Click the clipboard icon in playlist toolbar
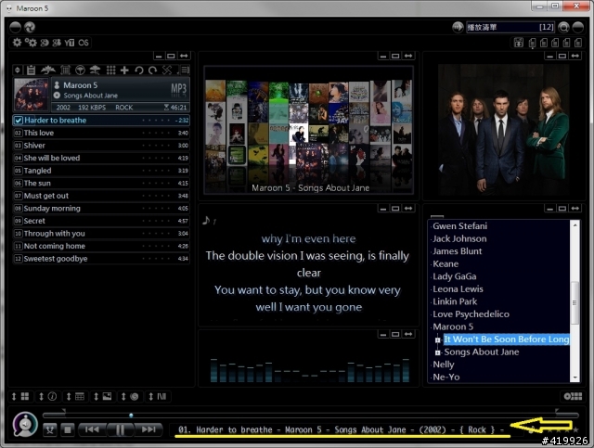This screenshot has height=448, width=594. (x=31, y=70)
